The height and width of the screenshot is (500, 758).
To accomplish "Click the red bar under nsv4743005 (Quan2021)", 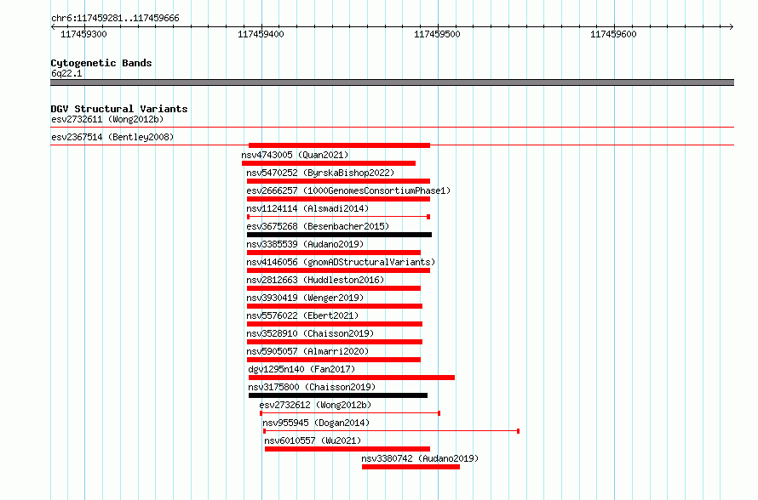I will (x=329, y=163).
